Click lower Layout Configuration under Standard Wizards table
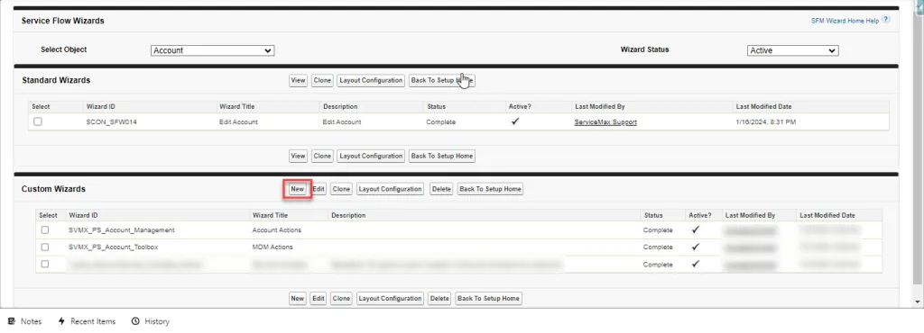The height and width of the screenshot is (333, 924). (371, 157)
